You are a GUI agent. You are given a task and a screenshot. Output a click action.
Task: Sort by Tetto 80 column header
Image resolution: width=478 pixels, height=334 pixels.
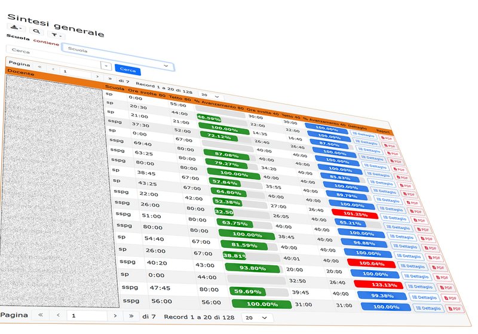[180, 98]
